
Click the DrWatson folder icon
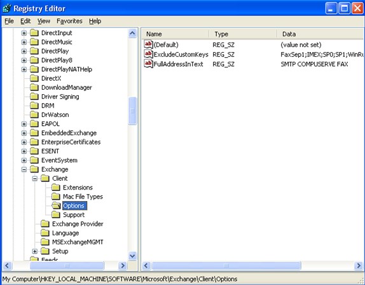click(x=34, y=115)
